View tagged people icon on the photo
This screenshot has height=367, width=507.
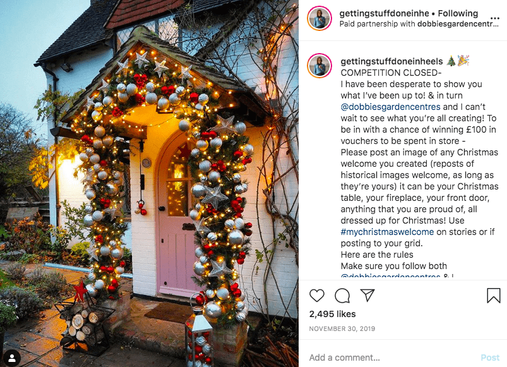pyautogui.click(x=12, y=358)
